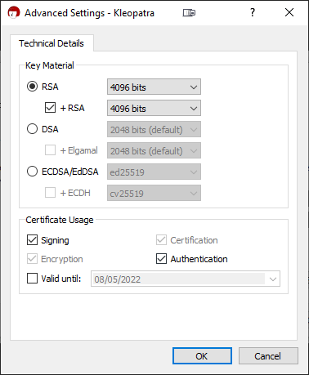Click the Kleopatra app icon in title bar

click(14, 12)
